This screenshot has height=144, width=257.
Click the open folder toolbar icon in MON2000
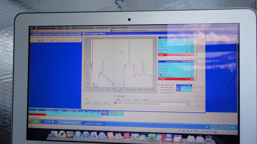tap(39, 41)
